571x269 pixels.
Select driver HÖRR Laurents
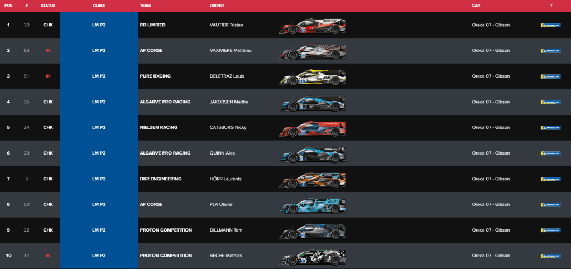tap(225, 179)
